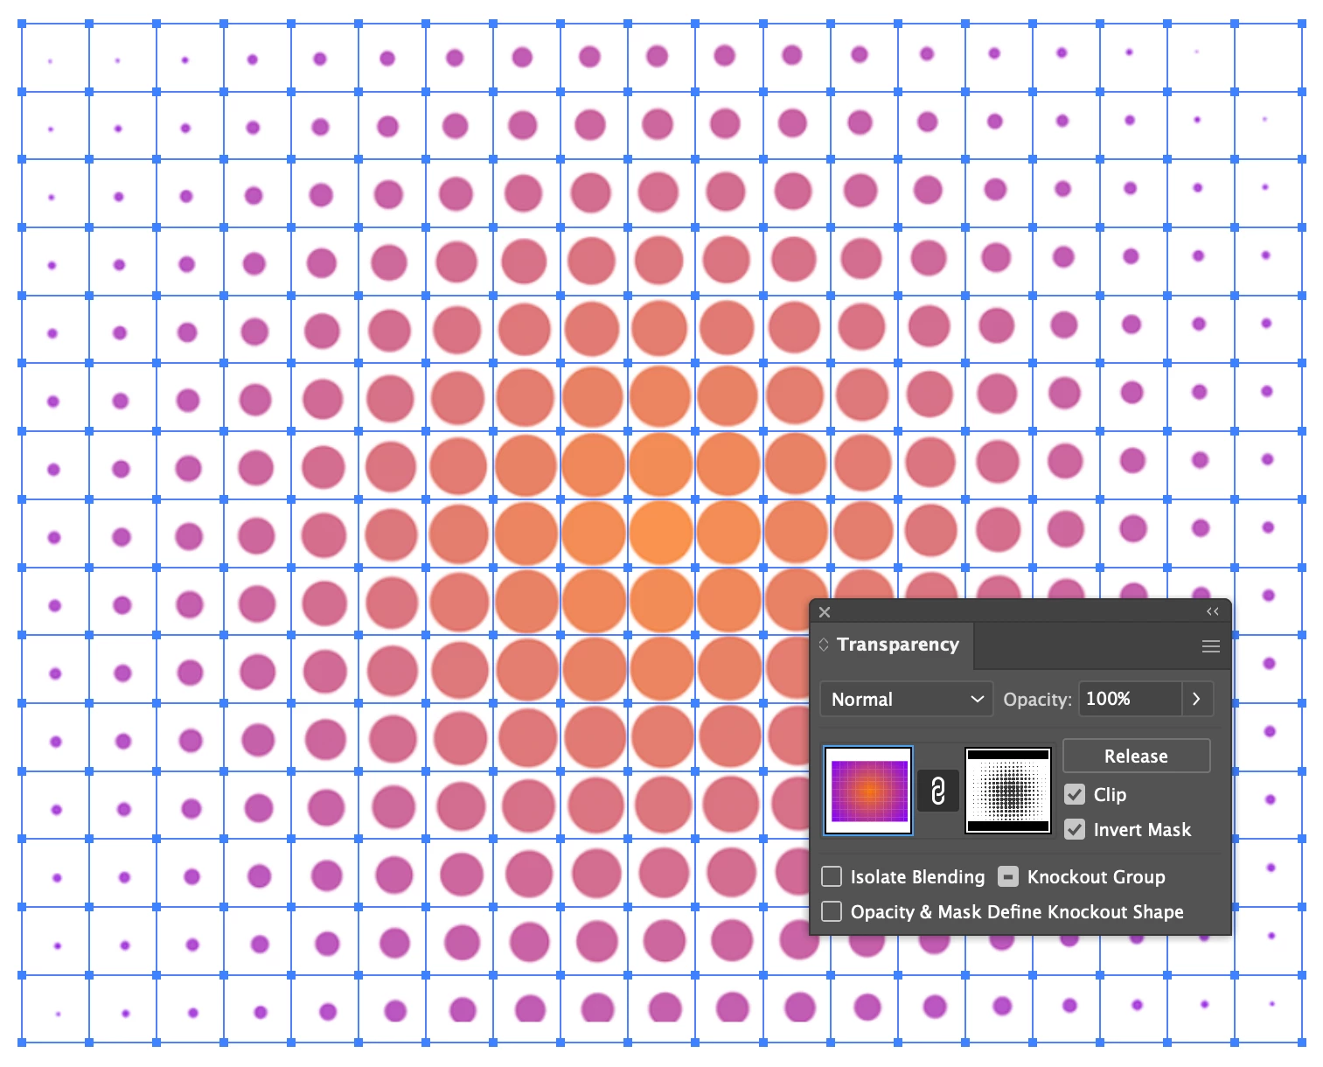
Task: Collapse the panel using the double-arrow icon
Action: 1212,611
